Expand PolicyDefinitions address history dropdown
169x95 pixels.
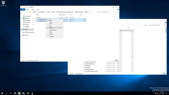144,25
